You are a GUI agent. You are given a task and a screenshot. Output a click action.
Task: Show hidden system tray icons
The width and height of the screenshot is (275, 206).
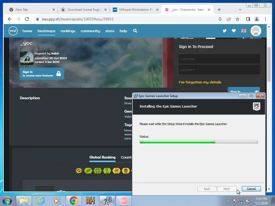point(228,201)
